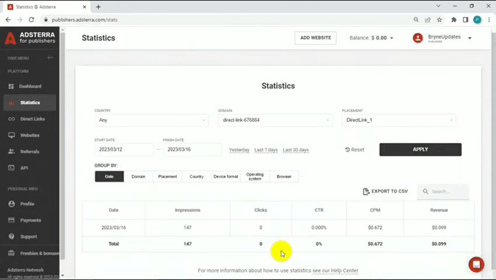Click ADD WEBSITE button

coord(315,38)
